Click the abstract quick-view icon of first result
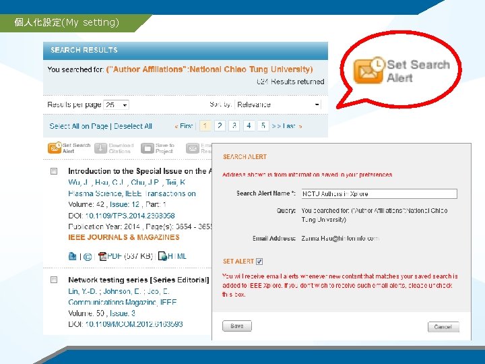 coord(72,256)
